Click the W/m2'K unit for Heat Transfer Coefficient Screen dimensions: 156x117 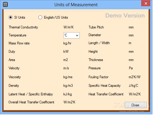pos(135,94)
